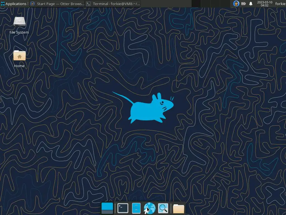Switch to the Otter Browser Start Page window
Image resolution: width=286 pixels, height=215 pixels.
(57, 4)
